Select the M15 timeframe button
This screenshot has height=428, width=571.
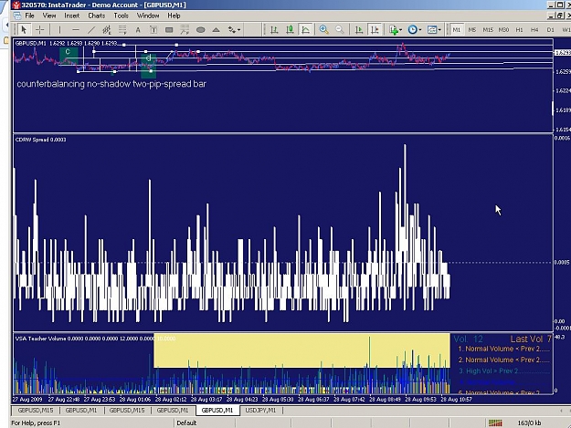click(488, 30)
